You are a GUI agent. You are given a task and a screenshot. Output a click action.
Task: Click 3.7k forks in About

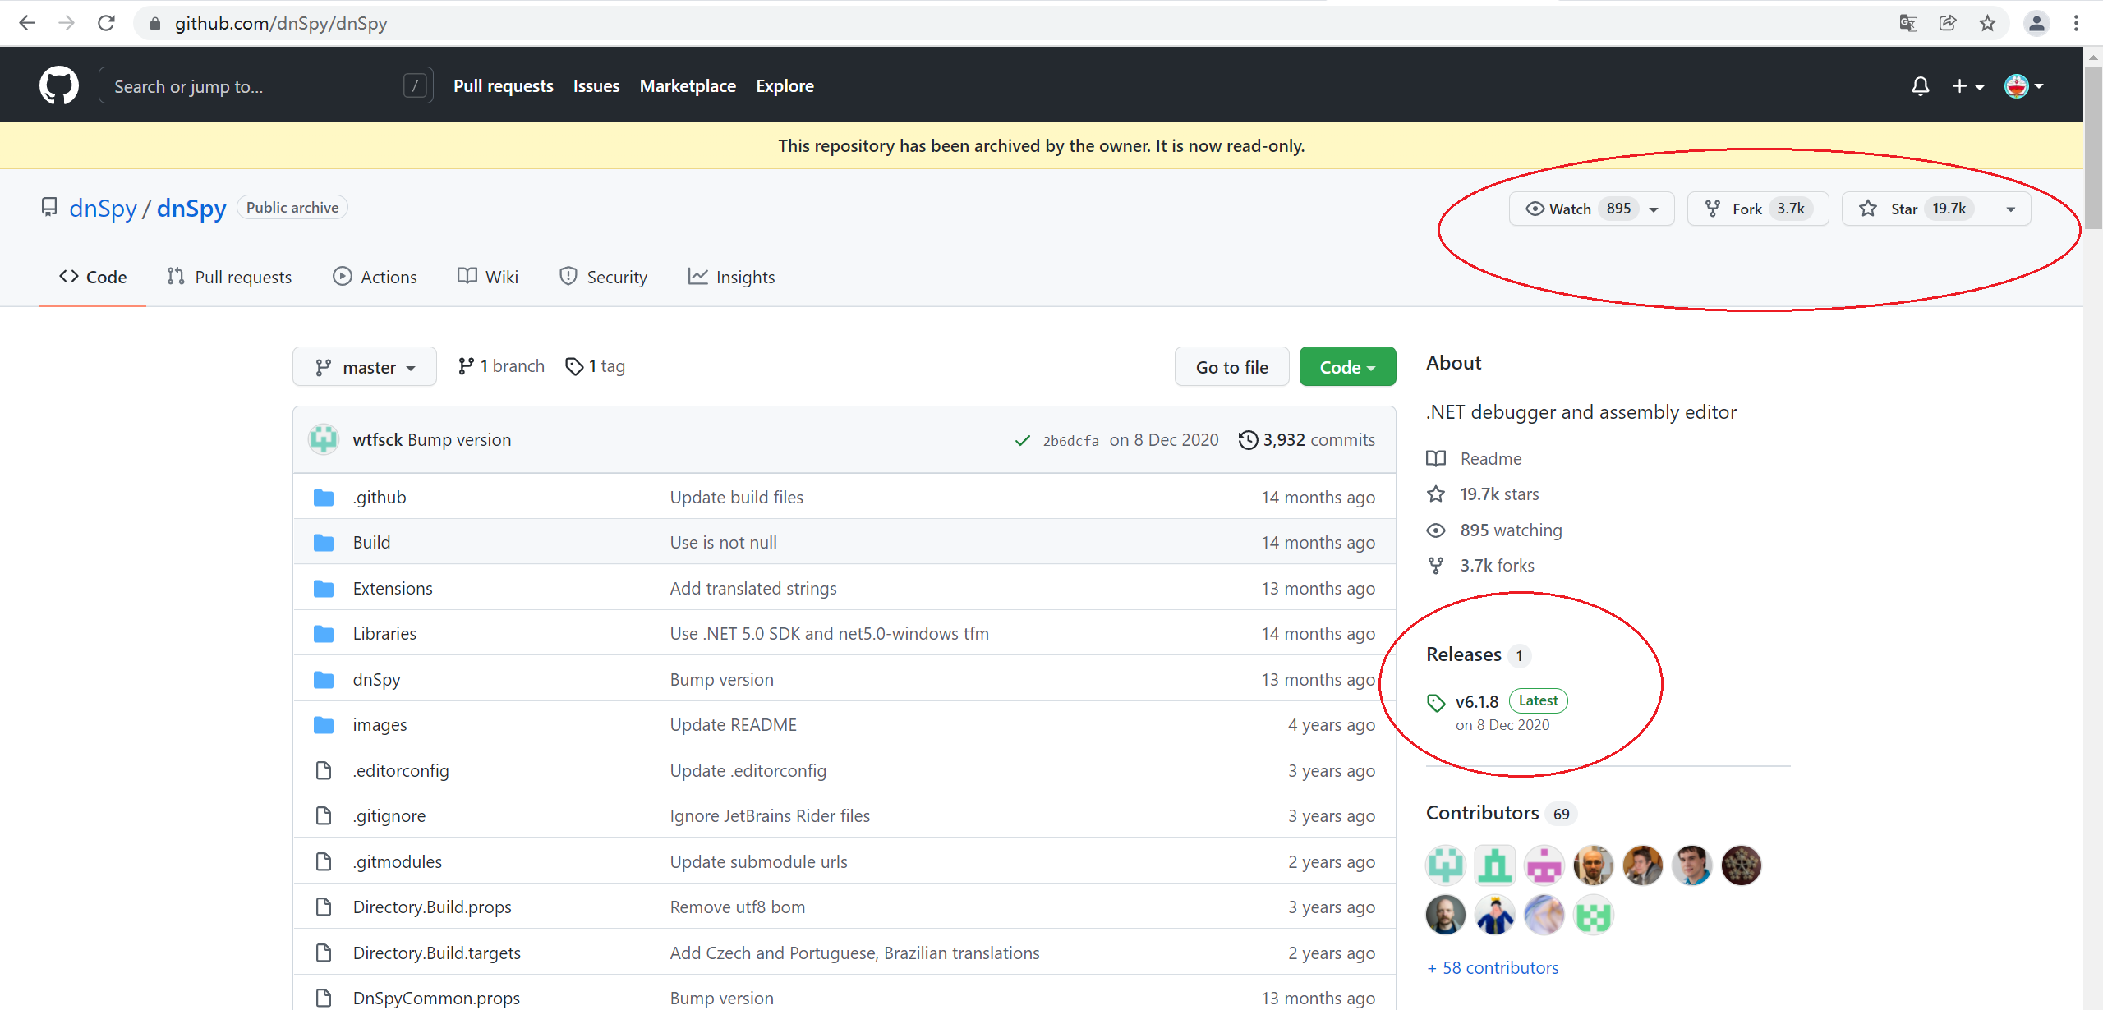1497,565
